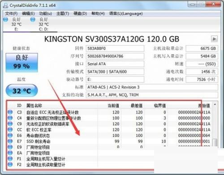Image resolution: width=224 pixels, height=175 pixels.
Task: Click the status orb on row E6
Action: click(10, 135)
